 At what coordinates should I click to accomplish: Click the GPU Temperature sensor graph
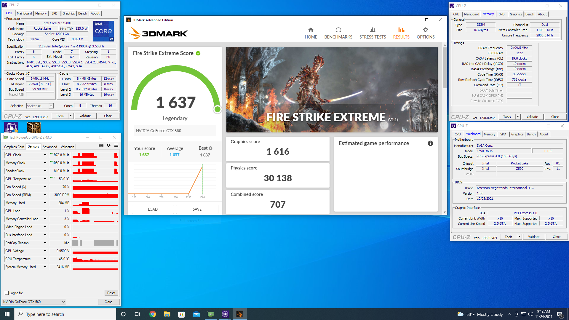point(95,179)
